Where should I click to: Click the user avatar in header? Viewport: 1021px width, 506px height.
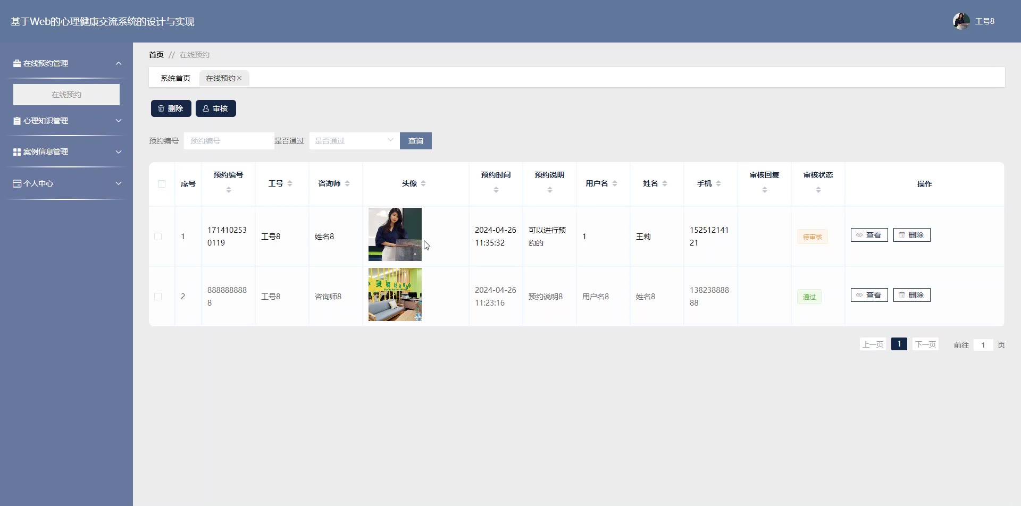point(961,21)
